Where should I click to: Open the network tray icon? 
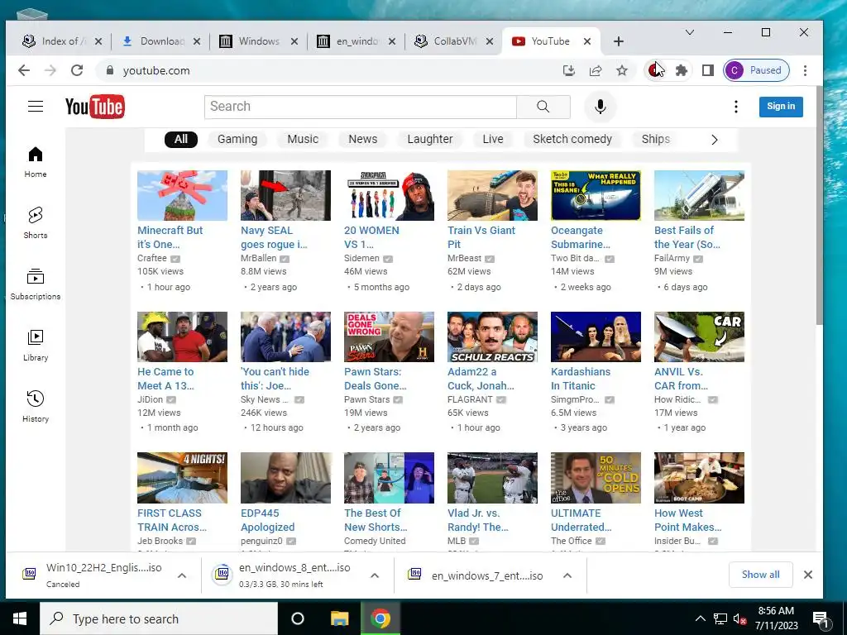click(x=720, y=618)
